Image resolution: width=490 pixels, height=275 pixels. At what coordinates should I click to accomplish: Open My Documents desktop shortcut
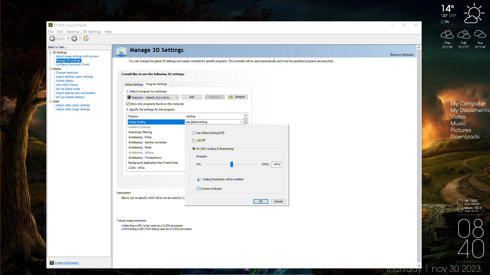tap(470, 110)
